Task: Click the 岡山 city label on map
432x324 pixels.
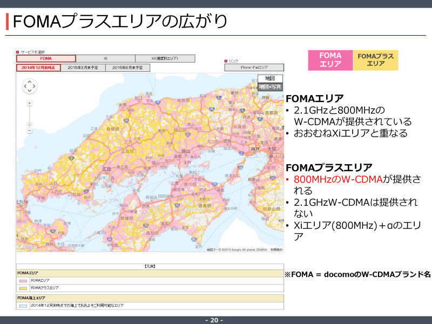Action: coord(185,151)
